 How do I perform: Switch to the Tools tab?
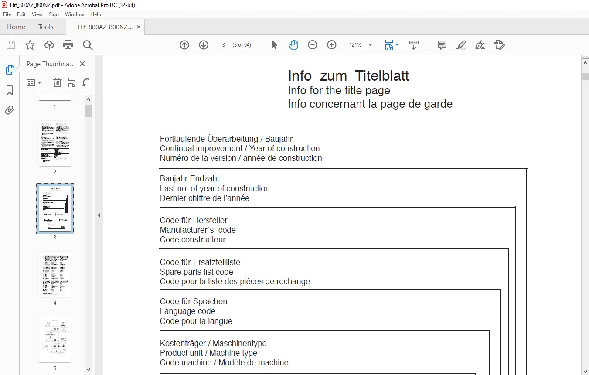pos(46,27)
